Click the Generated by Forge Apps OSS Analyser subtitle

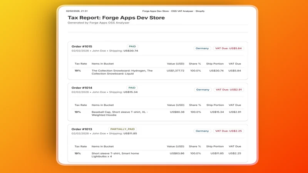99,23
